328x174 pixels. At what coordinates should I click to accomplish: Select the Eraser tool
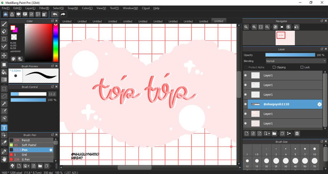[4, 31]
